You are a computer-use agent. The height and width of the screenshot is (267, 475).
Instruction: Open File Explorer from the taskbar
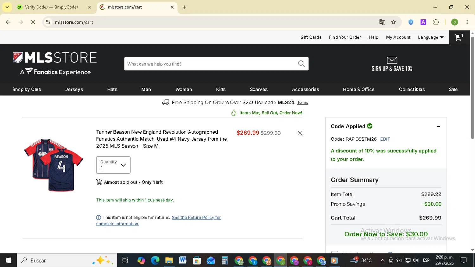pos(169,260)
